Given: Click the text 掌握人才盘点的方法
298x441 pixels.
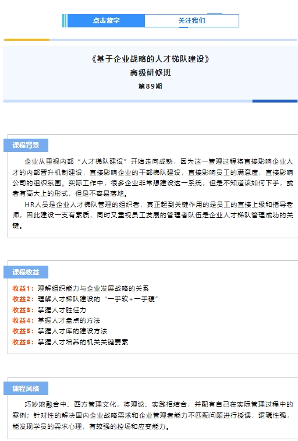Looking at the screenshot, I should click(x=69, y=320).
